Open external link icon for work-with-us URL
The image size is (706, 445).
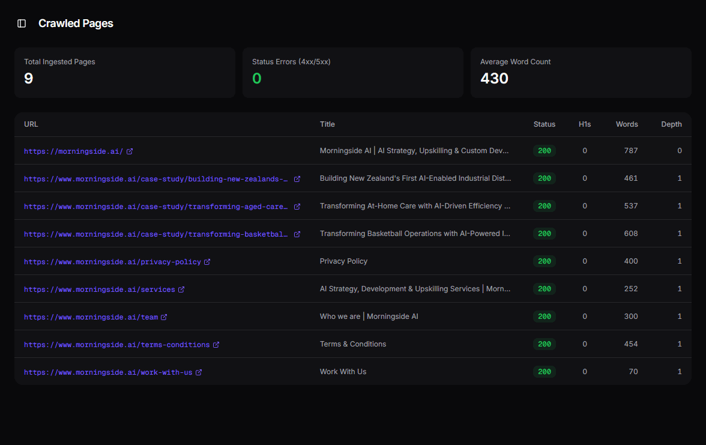199,372
